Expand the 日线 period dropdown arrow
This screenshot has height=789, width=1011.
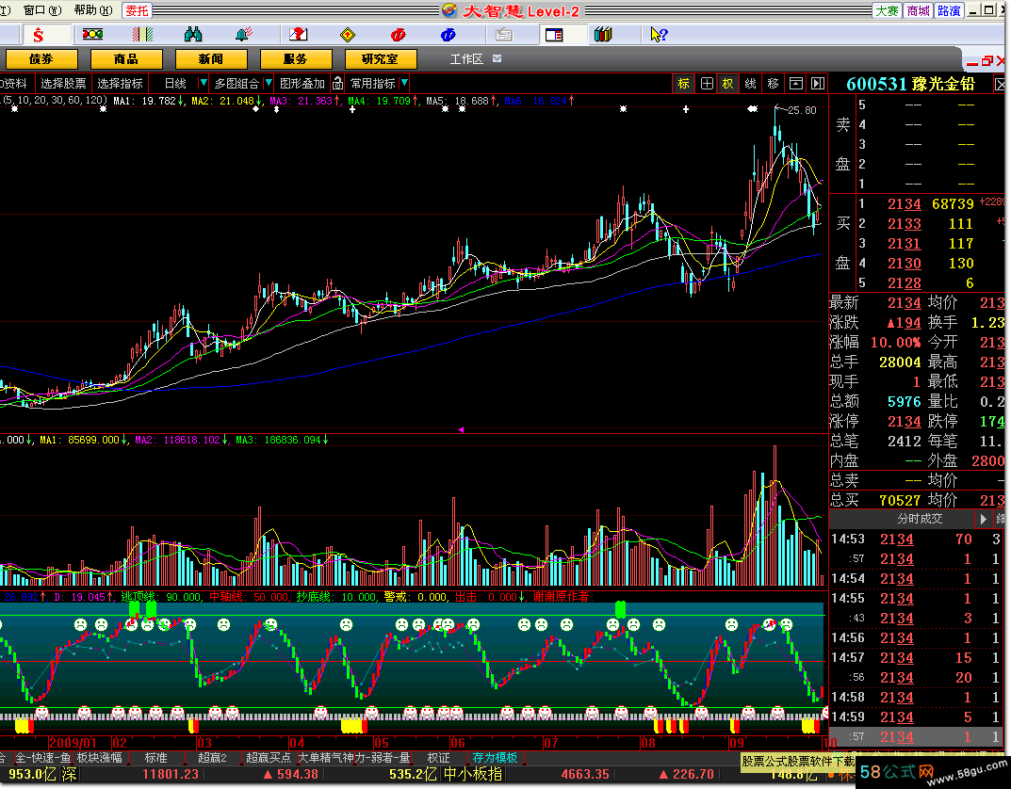(204, 83)
